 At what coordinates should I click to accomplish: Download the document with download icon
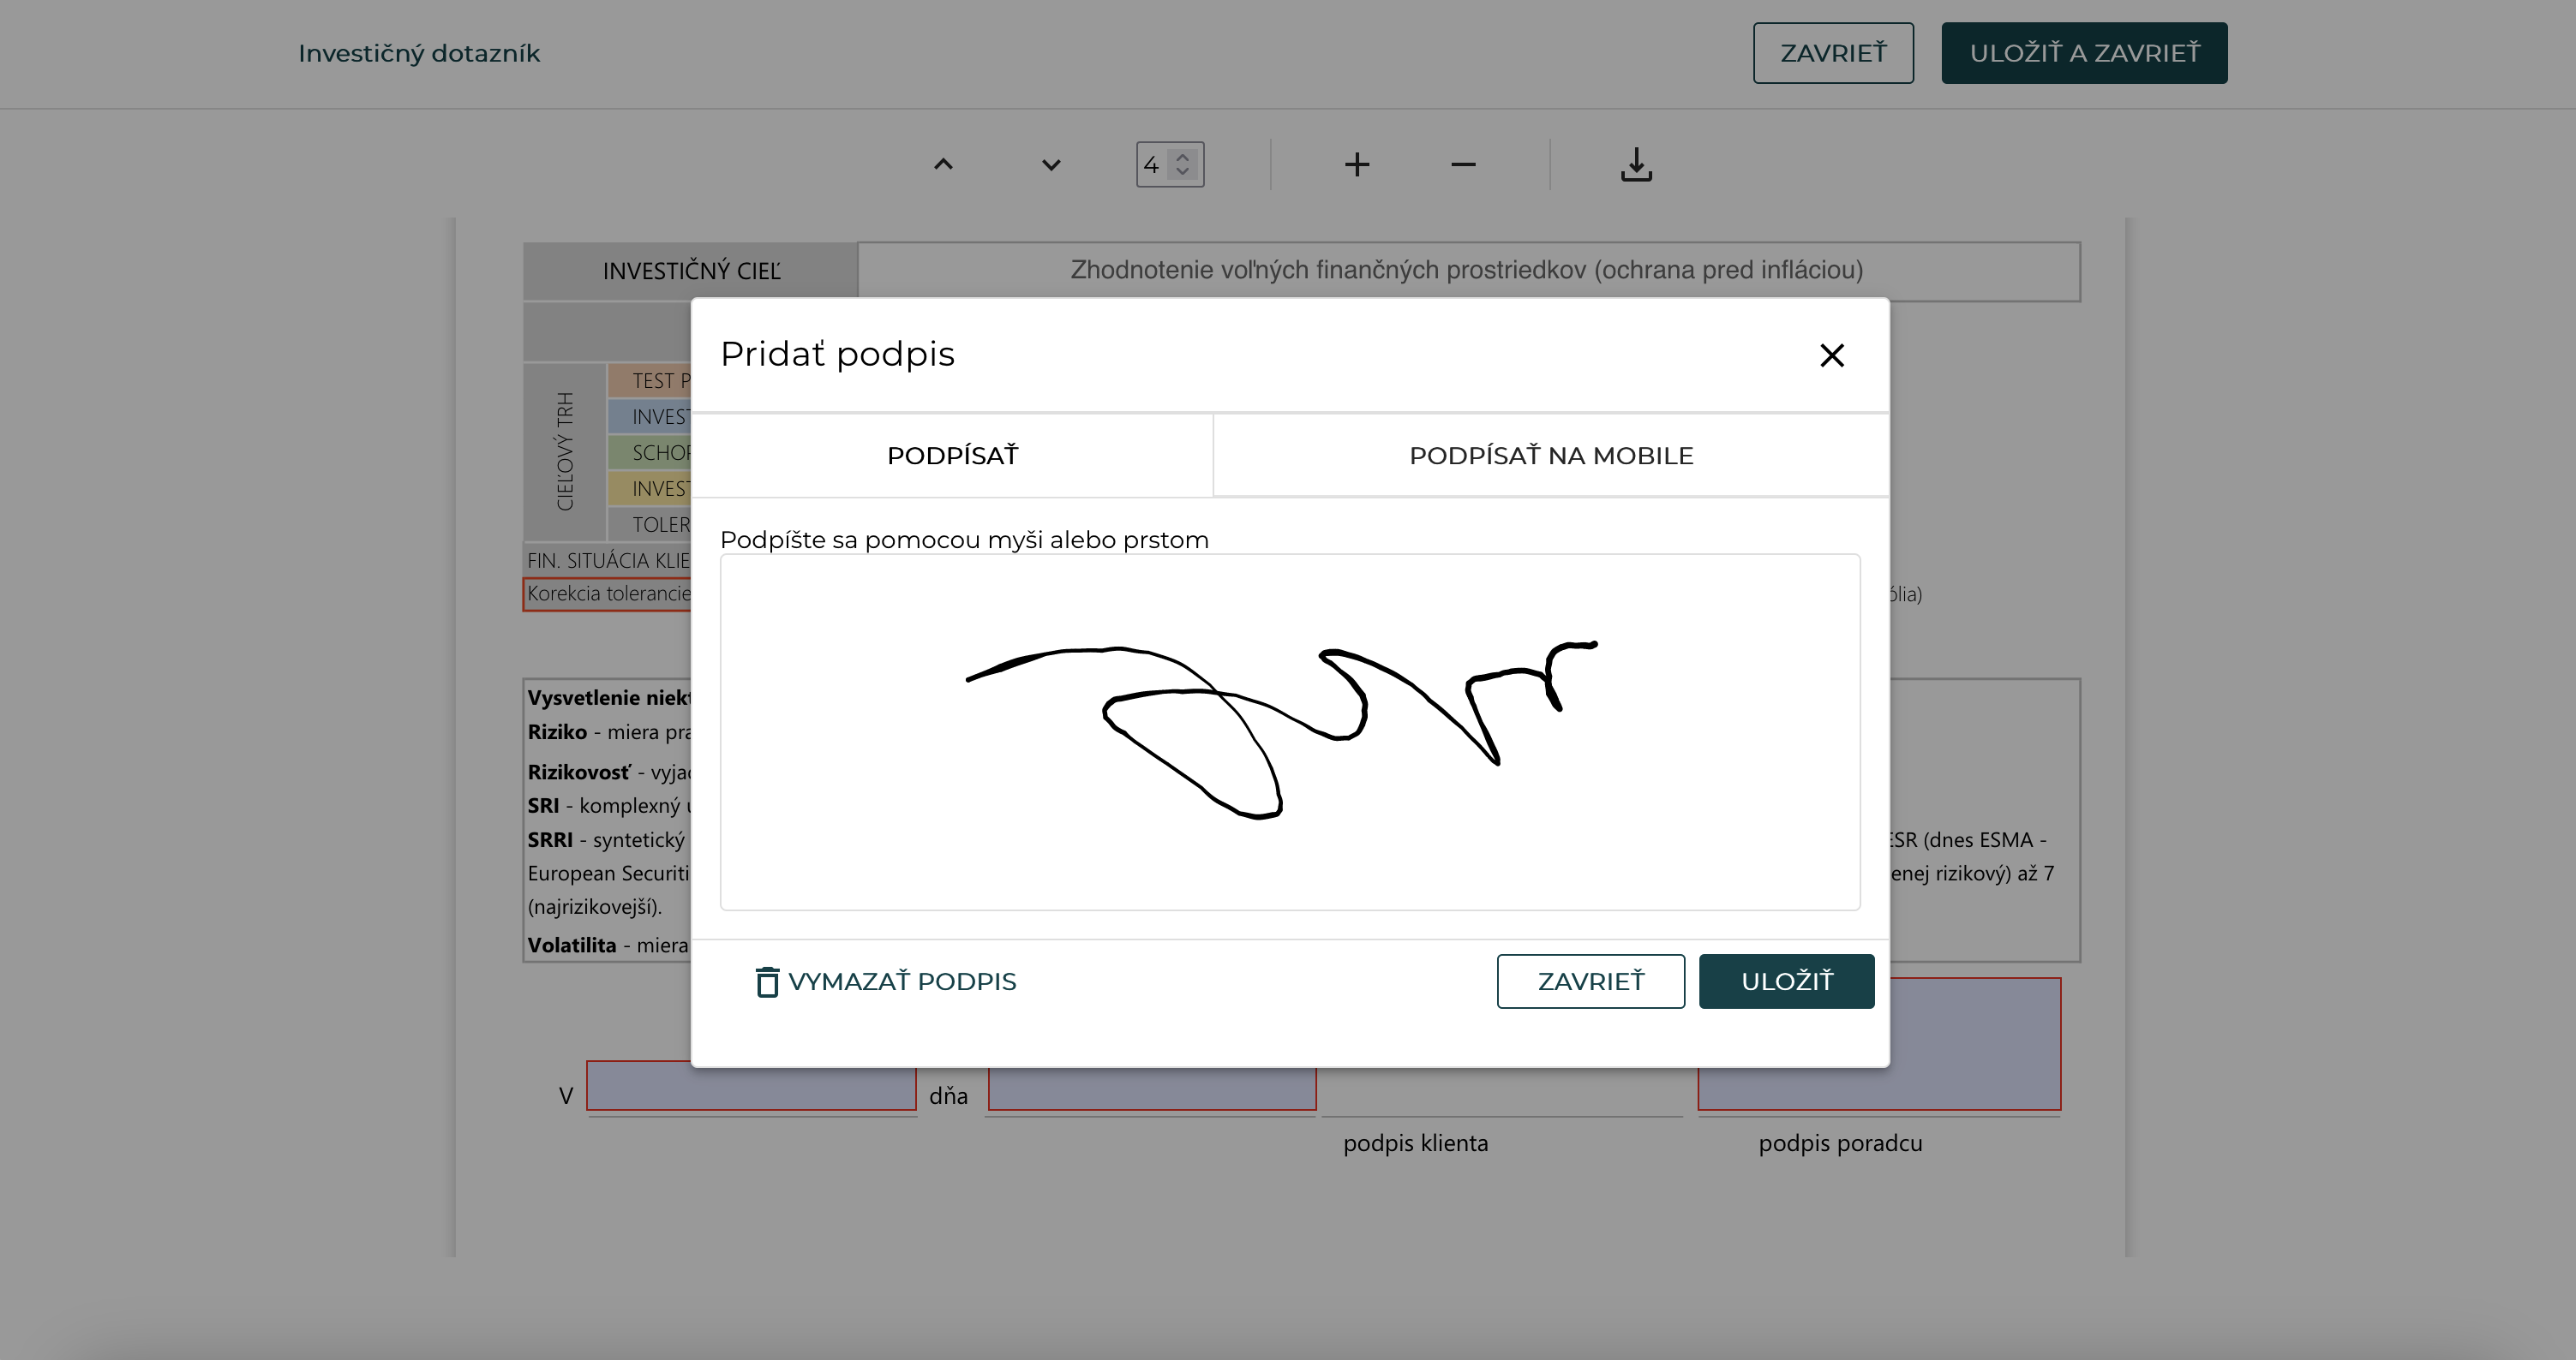click(1636, 164)
